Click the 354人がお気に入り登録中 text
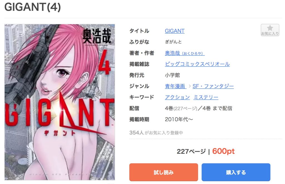This screenshot has height=184, width=285. pyautogui.click(x=156, y=133)
